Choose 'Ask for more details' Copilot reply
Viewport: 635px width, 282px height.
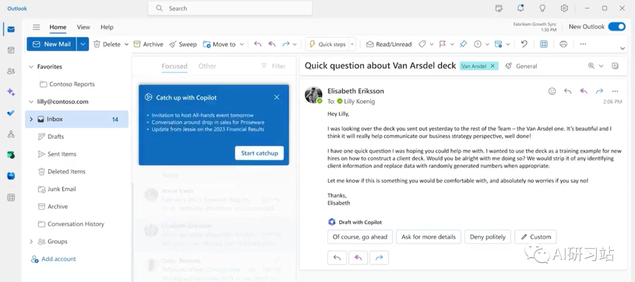[429, 237]
